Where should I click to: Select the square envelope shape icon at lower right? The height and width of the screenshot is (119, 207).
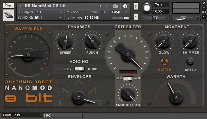coord(97,103)
